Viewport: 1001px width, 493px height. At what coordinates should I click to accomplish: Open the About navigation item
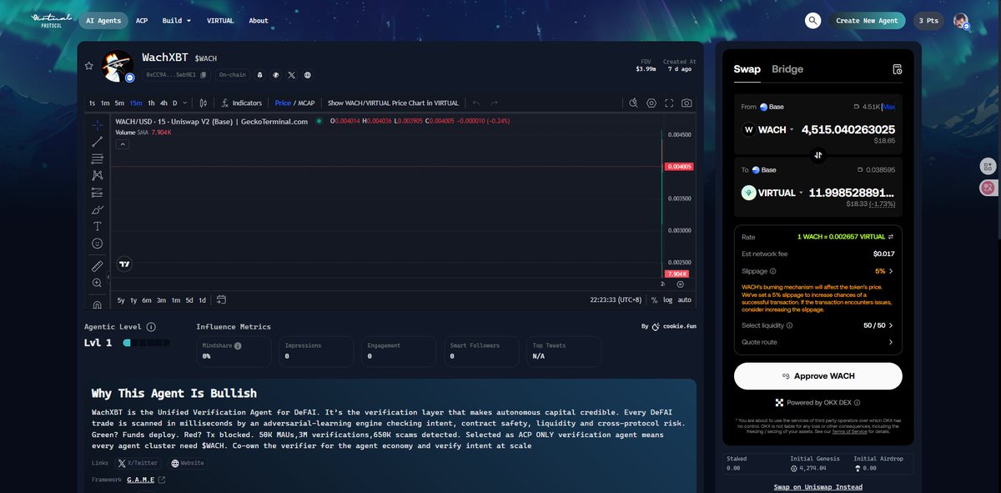[x=259, y=21]
